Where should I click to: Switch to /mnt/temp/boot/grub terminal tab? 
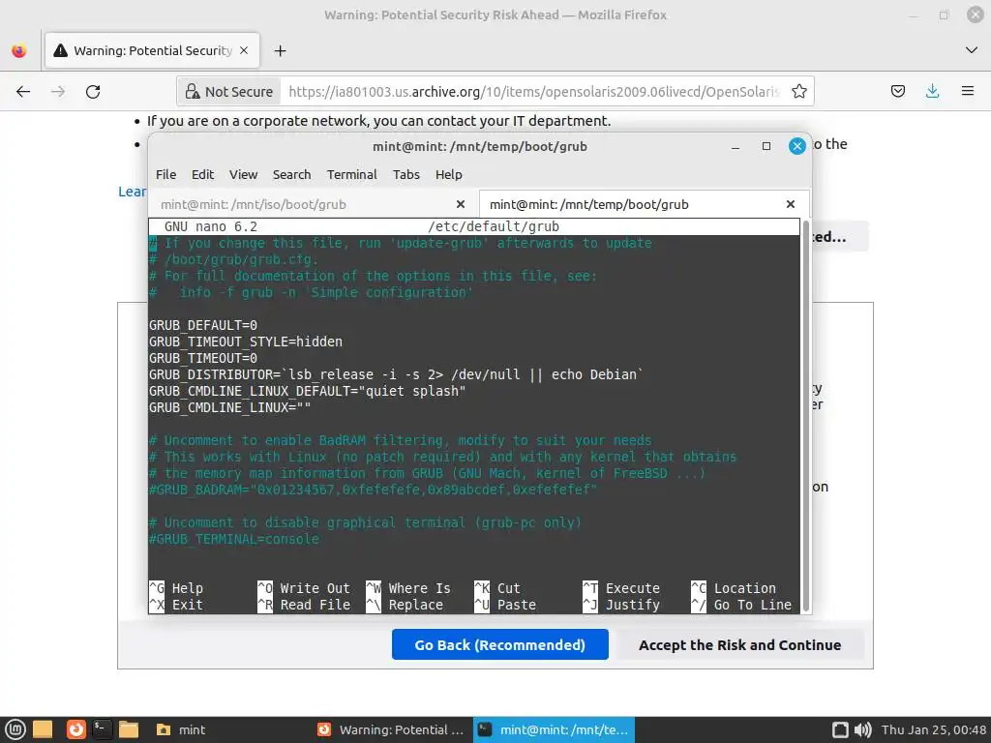click(x=588, y=204)
